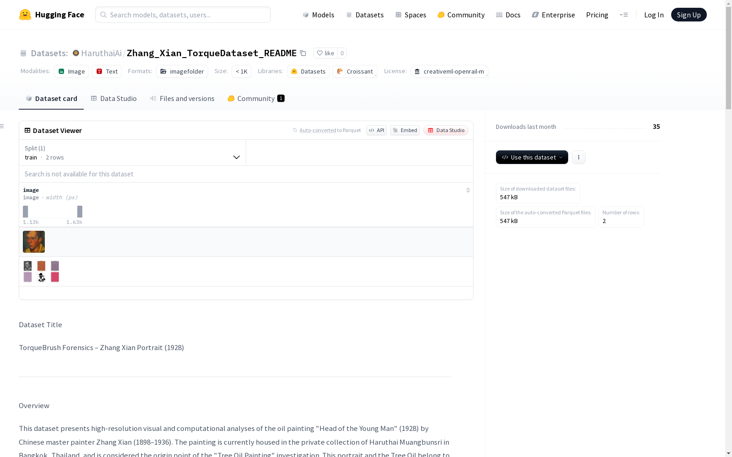Open the Data Studio tab
This screenshot has width=732, height=457.
pos(114,98)
